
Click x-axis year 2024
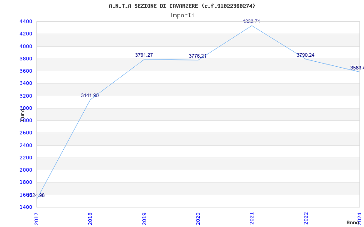point(359,219)
